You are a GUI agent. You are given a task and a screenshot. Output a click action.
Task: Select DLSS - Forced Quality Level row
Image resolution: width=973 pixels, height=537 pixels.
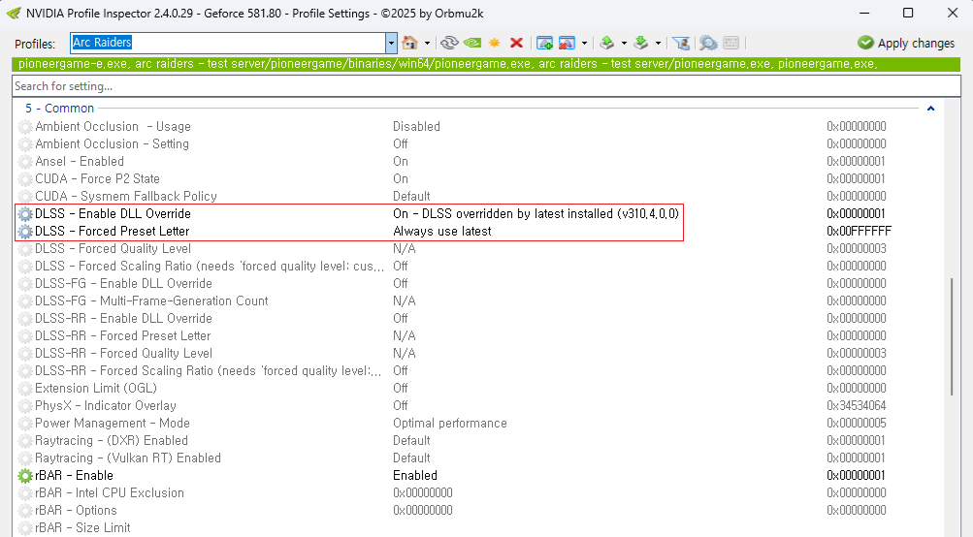point(478,249)
